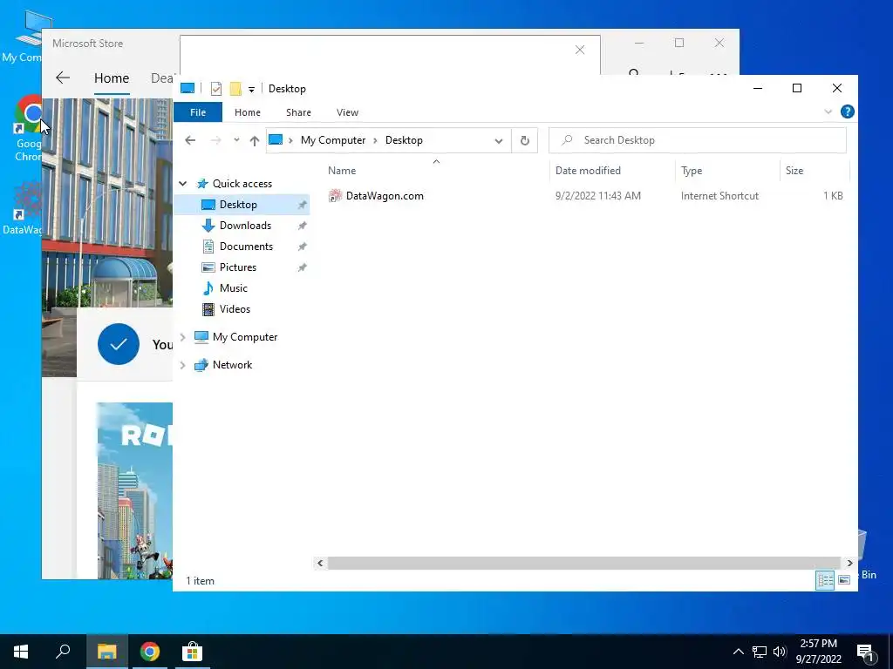Expand the Network tree node

click(183, 365)
